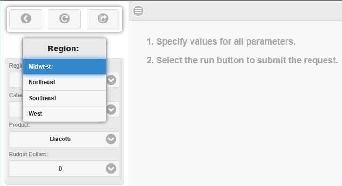Select Midwest in the Region list

[64, 66]
